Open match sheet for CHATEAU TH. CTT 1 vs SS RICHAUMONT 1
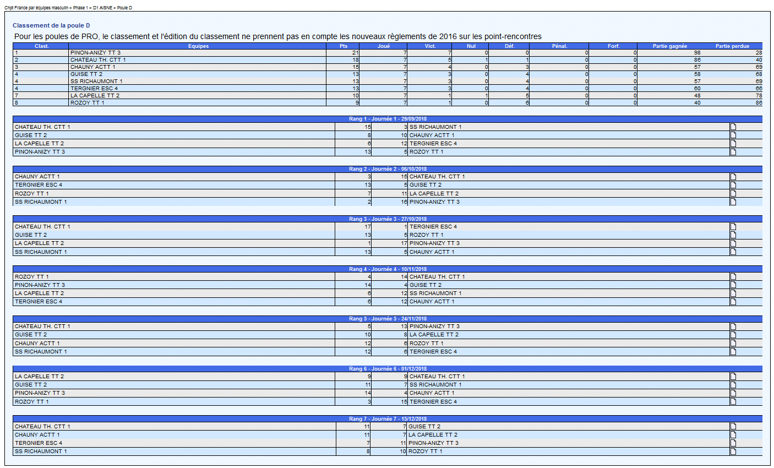 tap(733, 127)
